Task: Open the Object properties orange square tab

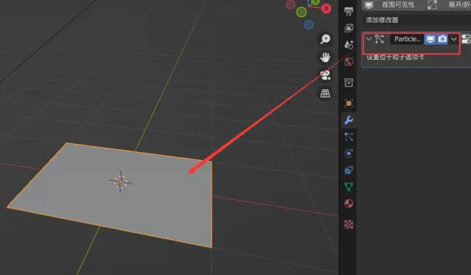Action: point(349,104)
